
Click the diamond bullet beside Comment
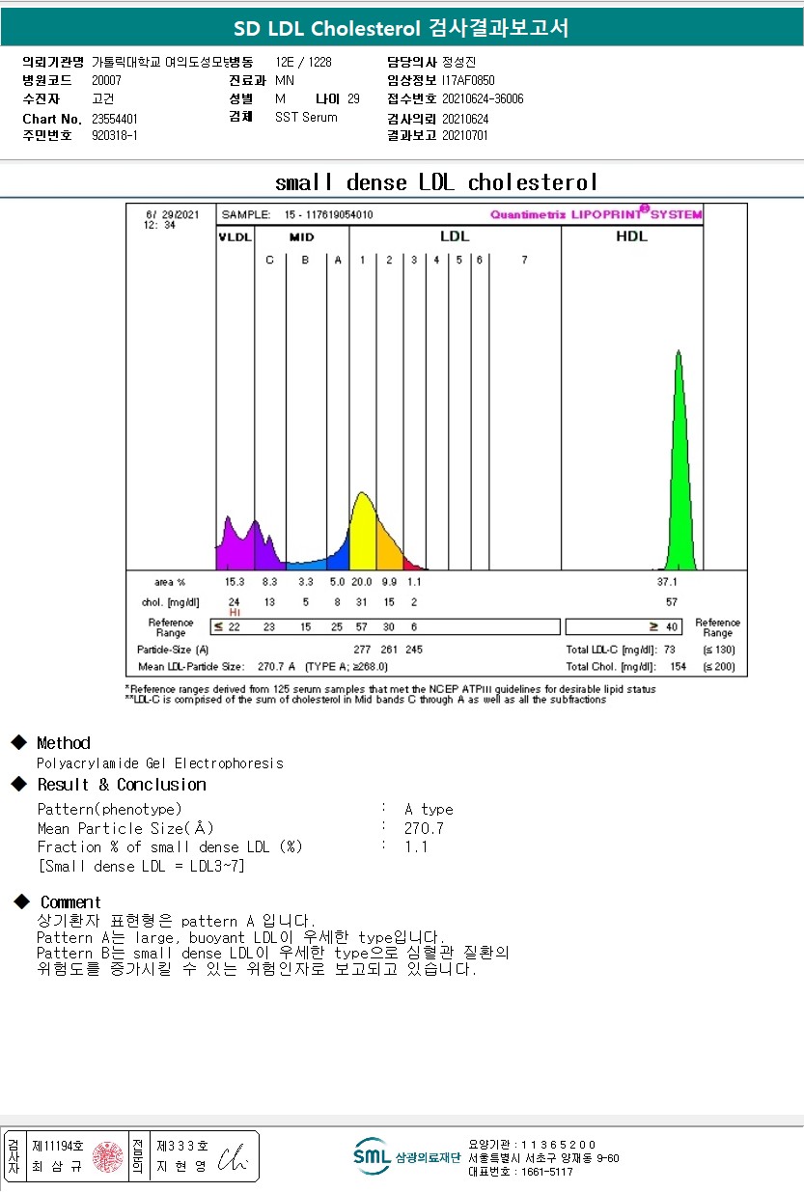coord(21,901)
